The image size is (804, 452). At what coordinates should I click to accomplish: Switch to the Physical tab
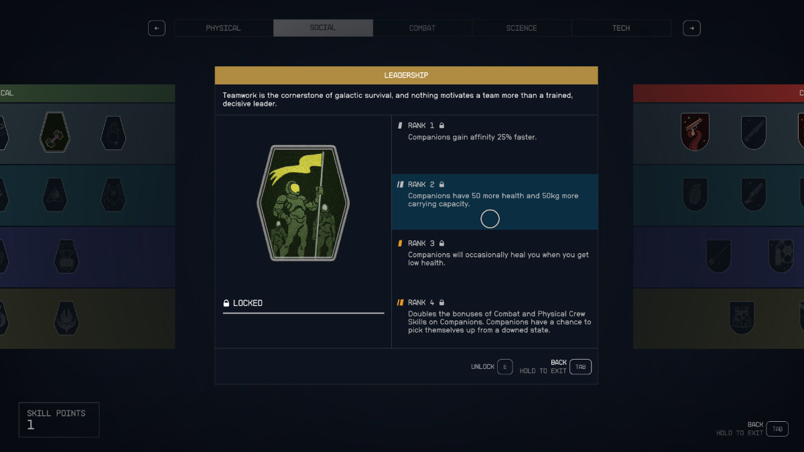pos(223,28)
